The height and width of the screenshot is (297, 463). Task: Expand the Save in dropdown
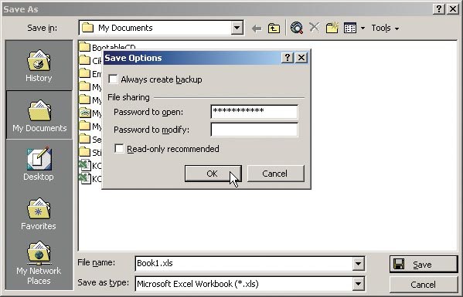(237, 28)
